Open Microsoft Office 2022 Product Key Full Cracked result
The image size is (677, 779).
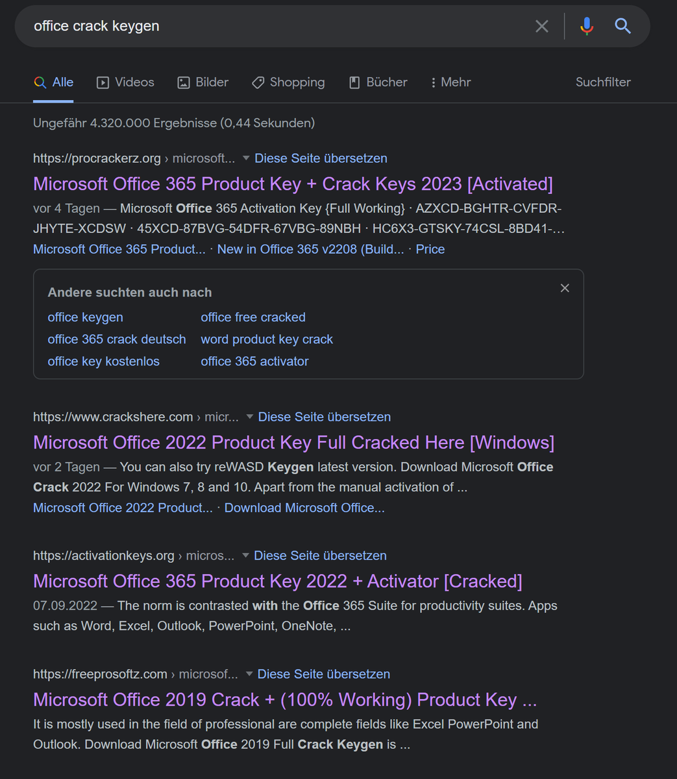pyautogui.click(x=293, y=442)
